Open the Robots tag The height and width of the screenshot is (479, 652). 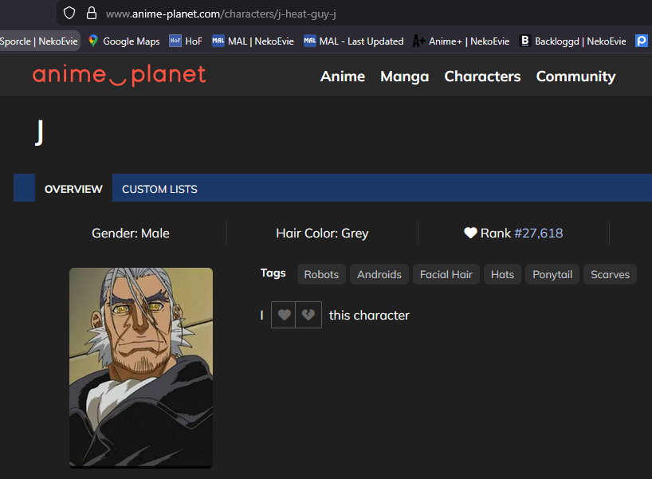point(321,274)
